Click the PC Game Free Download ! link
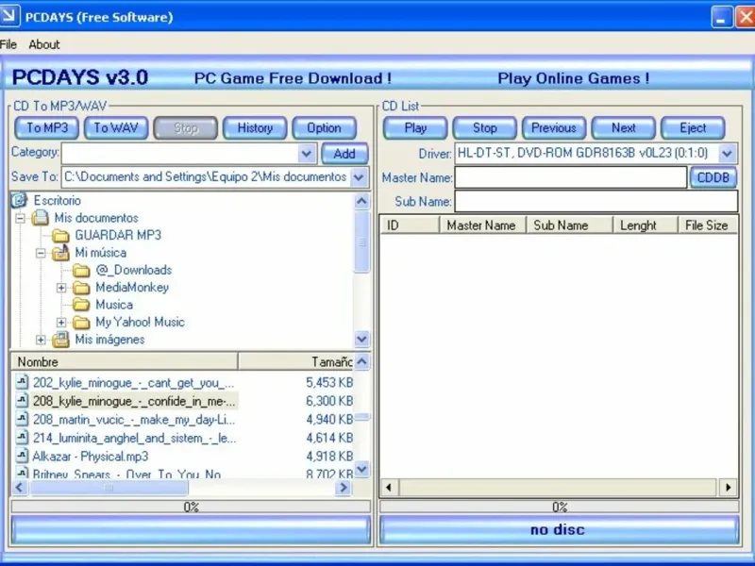The height and width of the screenshot is (566, 755). [293, 78]
